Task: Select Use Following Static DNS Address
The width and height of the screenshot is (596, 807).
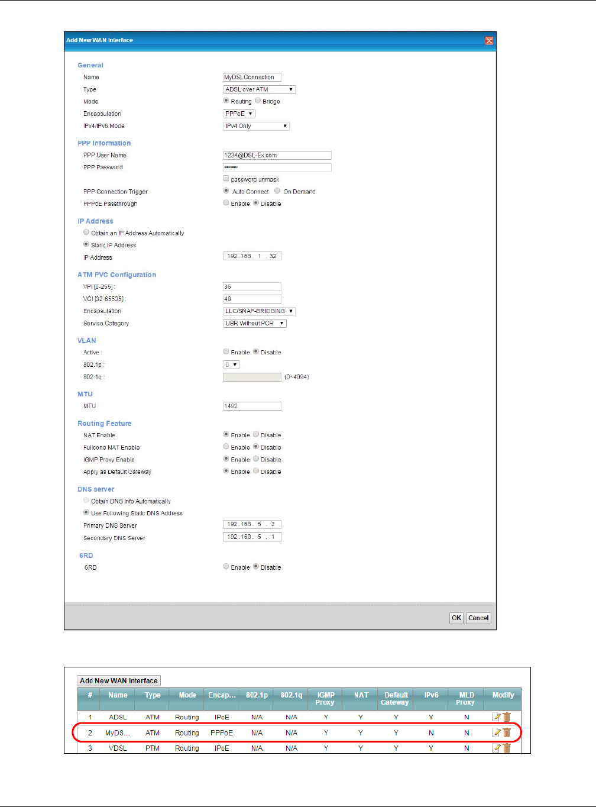Action: click(x=86, y=512)
